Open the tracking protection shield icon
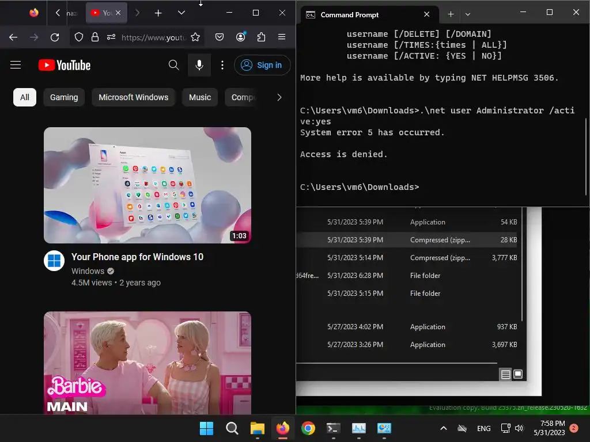The width and height of the screenshot is (590, 442). point(78,37)
